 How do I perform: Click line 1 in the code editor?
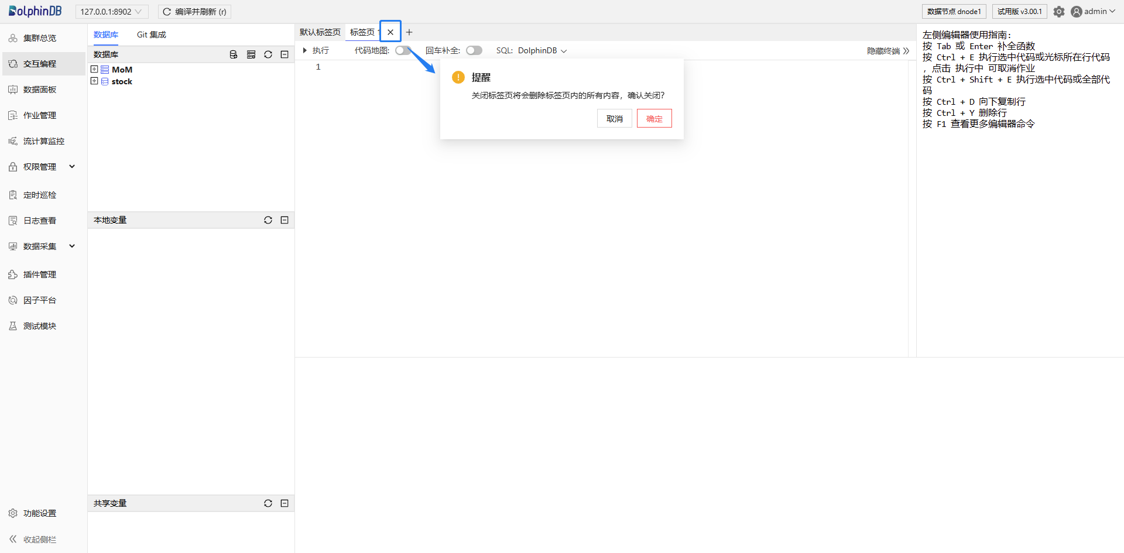point(468,67)
